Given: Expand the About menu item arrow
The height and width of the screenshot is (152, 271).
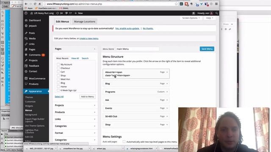Looking at the screenshot, I should click(x=167, y=72).
